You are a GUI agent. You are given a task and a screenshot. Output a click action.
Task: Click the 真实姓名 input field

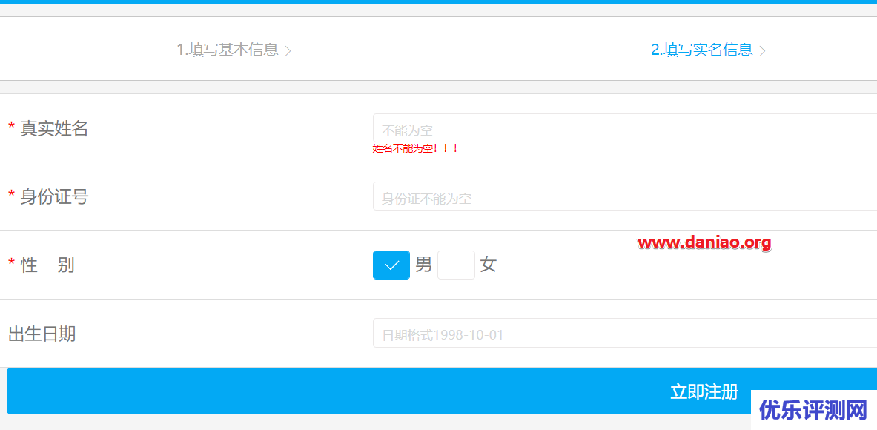pos(625,128)
